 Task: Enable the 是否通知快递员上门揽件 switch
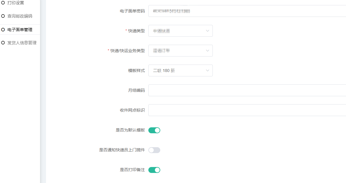click(x=154, y=150)
